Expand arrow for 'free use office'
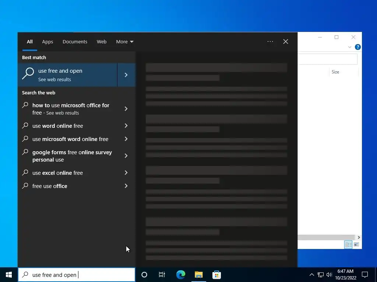Image resolution: width=377 pixels, height=282 pixels. (x=126, y=186)
